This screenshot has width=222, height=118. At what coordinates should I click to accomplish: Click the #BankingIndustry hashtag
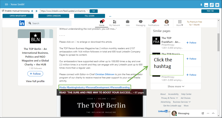[x=76, y=87]
